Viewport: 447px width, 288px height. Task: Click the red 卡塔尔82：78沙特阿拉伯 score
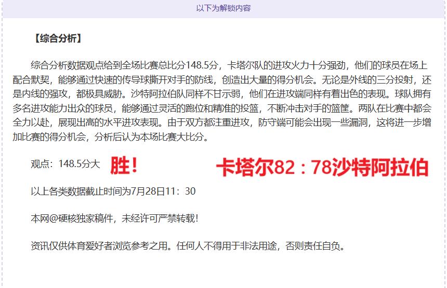[x=322, y=167]
